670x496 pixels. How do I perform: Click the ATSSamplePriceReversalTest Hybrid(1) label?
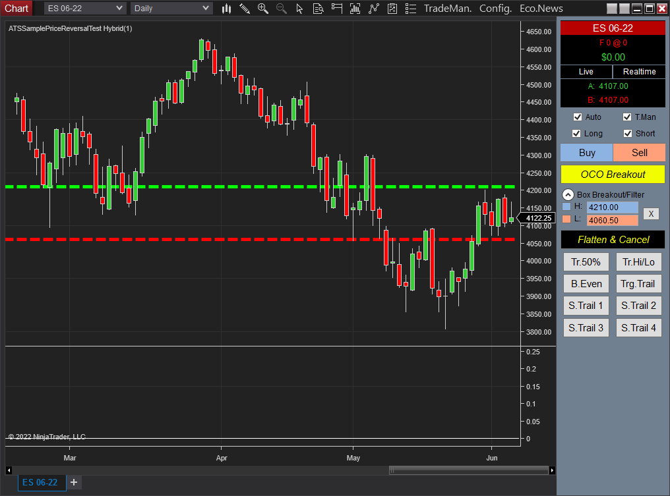pos(71,28)
